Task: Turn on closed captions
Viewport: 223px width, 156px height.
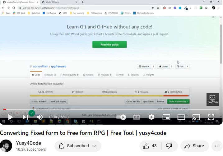Action: (137, 117)
